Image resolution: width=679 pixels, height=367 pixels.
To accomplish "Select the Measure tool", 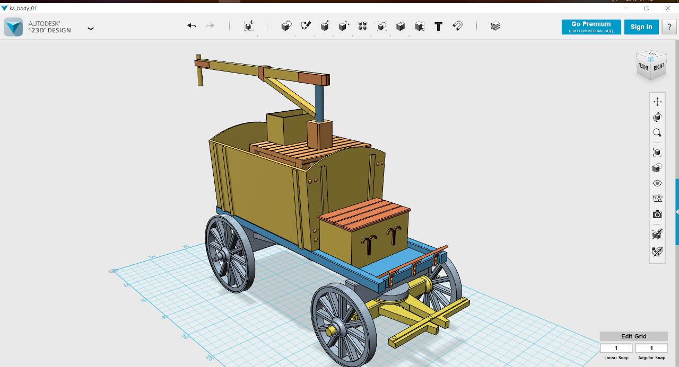I will pos(420,26).
